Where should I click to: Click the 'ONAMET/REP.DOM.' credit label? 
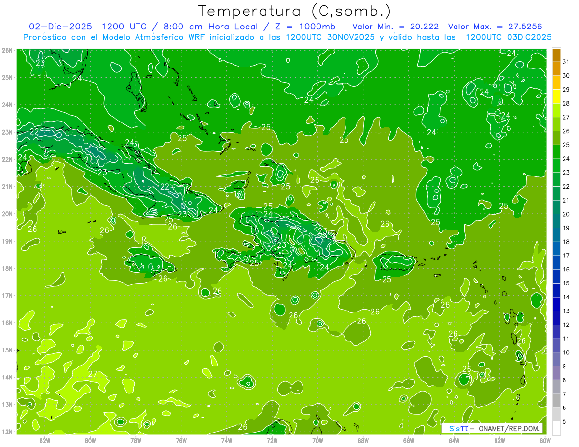[x=509, y=428]
